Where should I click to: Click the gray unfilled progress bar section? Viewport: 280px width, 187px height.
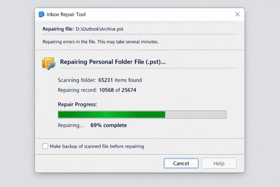click(x=195, y=115)
